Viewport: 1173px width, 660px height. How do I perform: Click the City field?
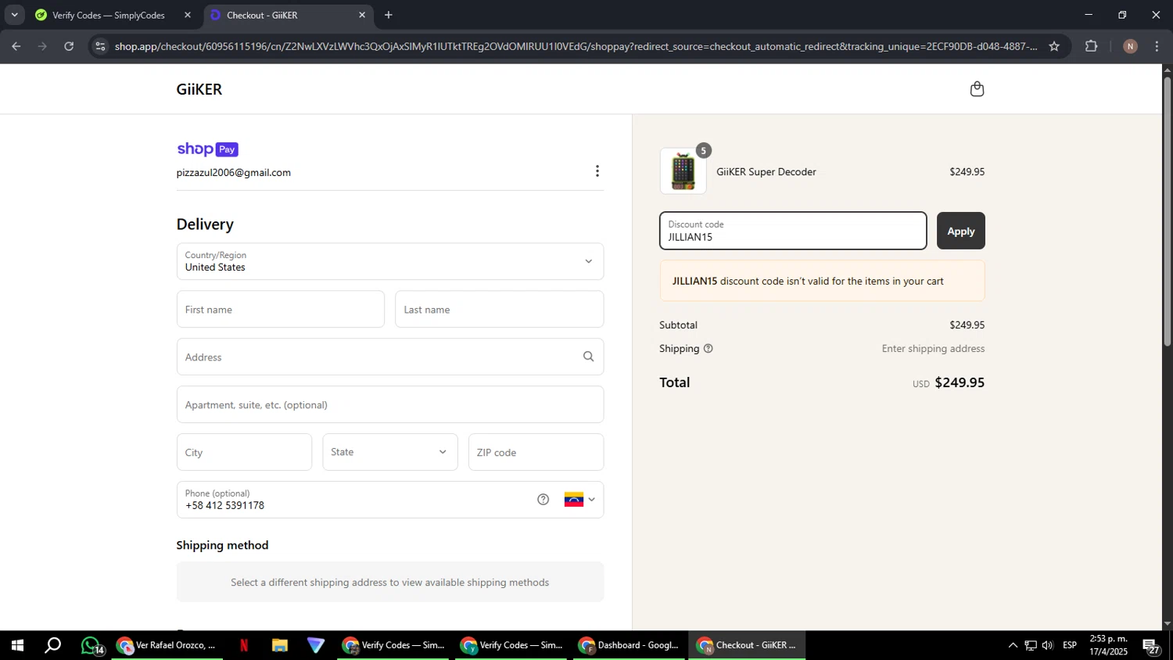pos(244,452)
